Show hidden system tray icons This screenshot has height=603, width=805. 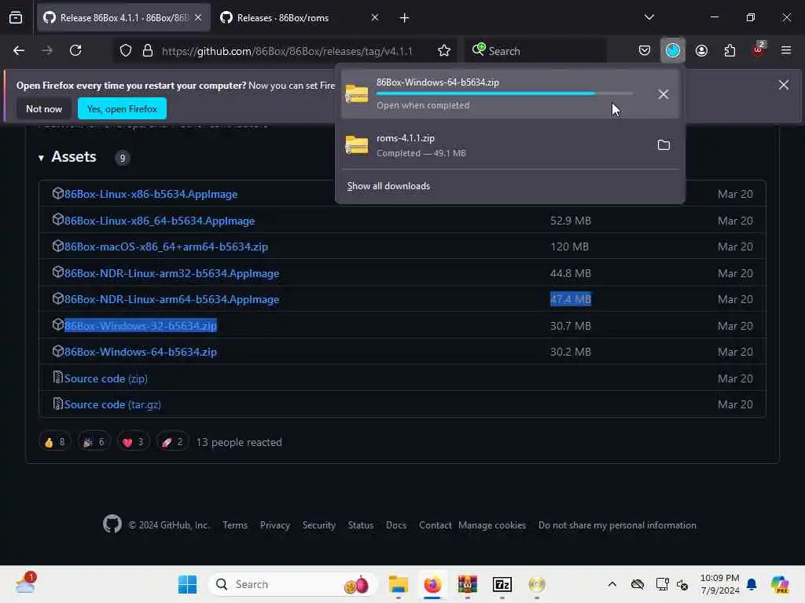click(612, 584)
